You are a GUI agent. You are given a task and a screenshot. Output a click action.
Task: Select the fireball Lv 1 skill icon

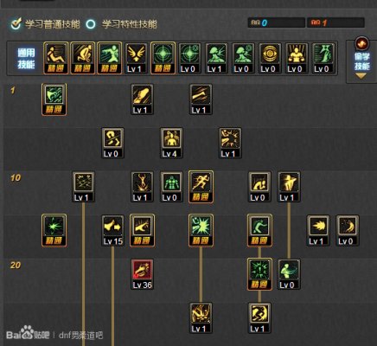[x=318, y=230]
